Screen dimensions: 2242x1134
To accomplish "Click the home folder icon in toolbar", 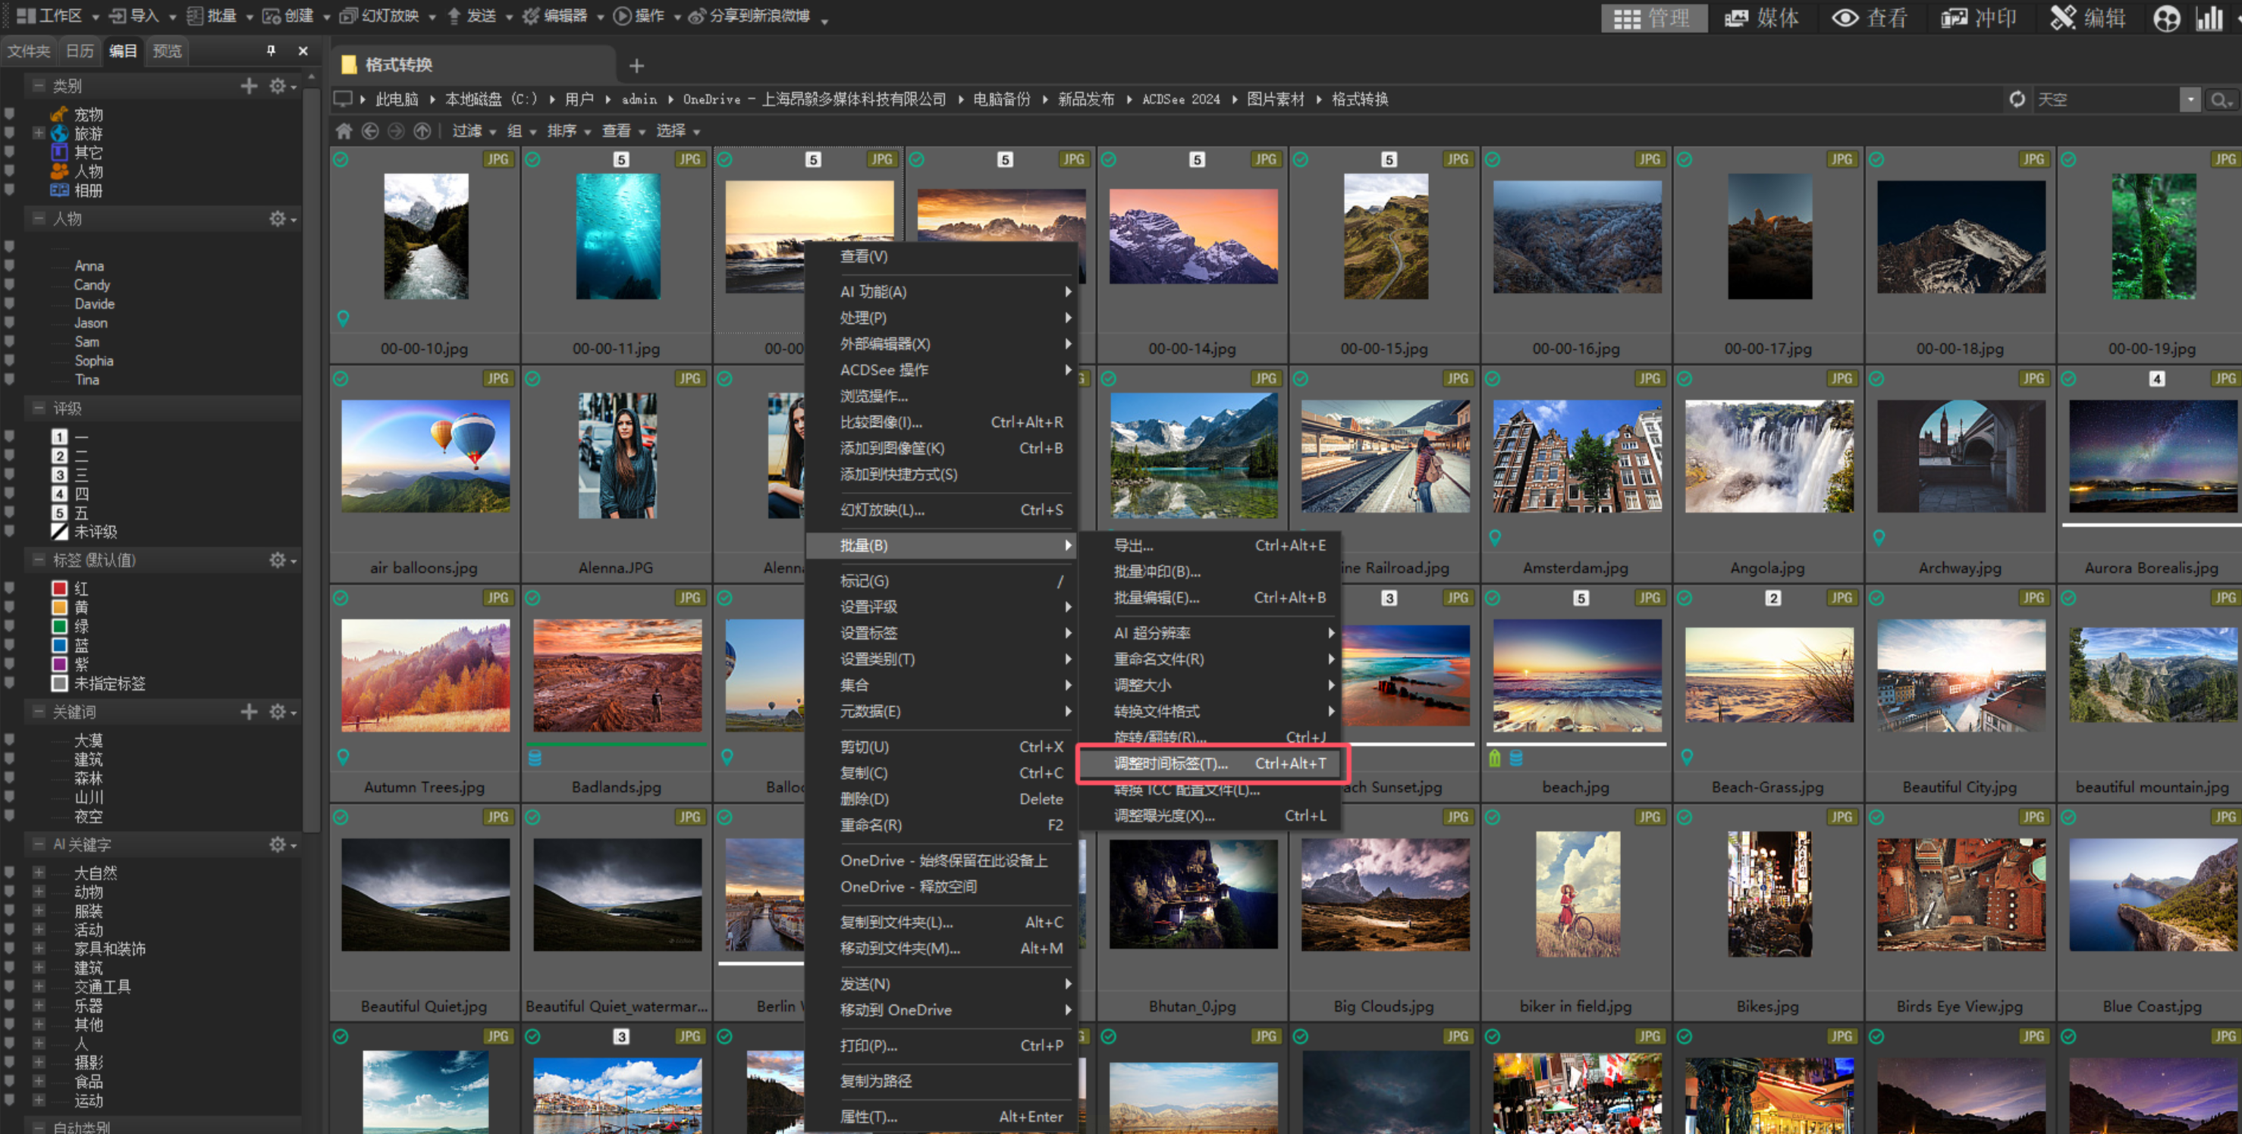I will click(x=344, y=130).
